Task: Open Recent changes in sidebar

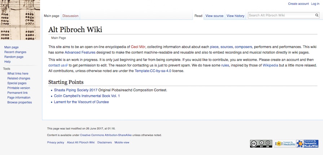Action: pyautogui.click(x=15, y=52)
